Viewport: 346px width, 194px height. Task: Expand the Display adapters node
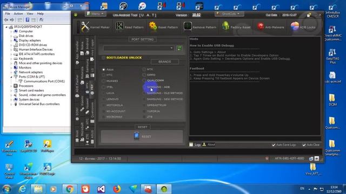[x=11, y=40]
